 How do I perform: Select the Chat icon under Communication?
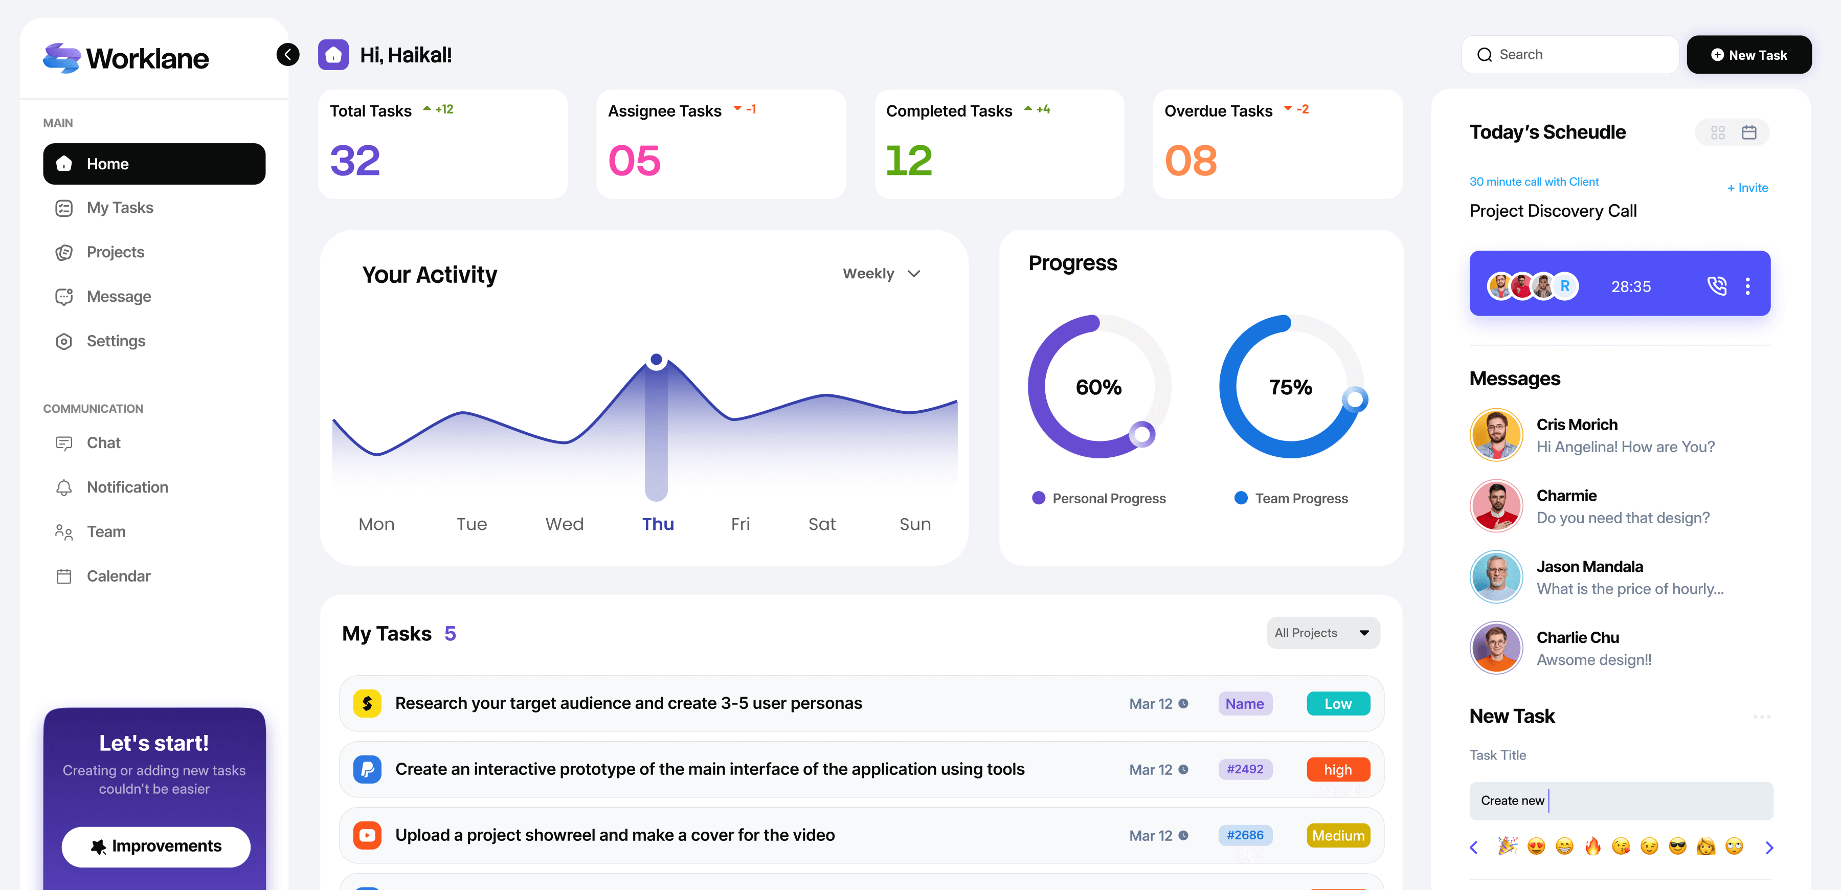63,442
